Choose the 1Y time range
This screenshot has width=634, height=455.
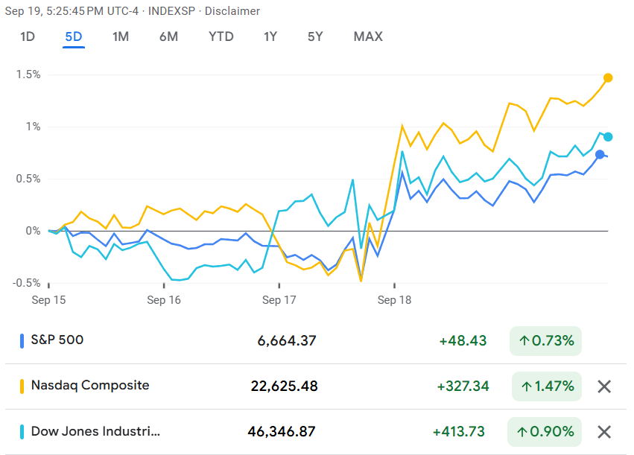coord(270,36)
